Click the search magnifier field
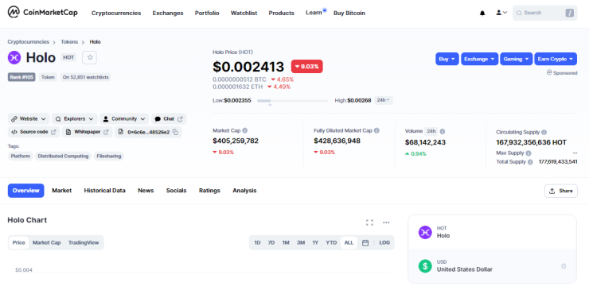 [544, 14]
